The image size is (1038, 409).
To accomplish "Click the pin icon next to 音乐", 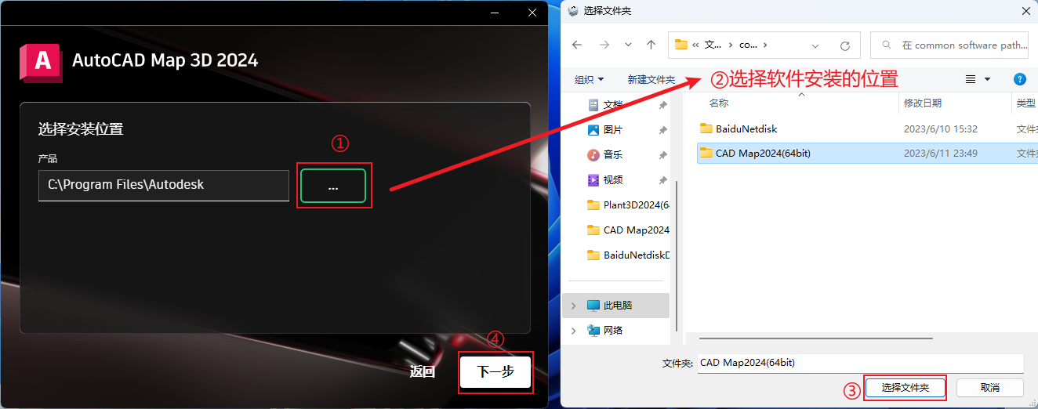I will click(x=662, y=154).
